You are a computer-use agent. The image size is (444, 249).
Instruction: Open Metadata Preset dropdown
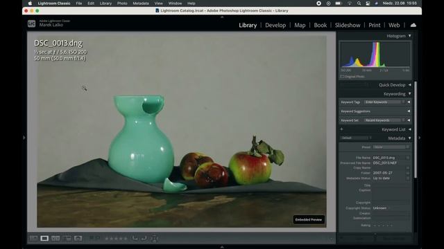tap(391, 147)
